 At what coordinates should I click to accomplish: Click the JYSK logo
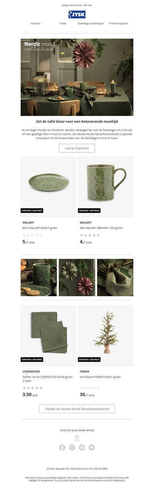[x=77, y=15]
